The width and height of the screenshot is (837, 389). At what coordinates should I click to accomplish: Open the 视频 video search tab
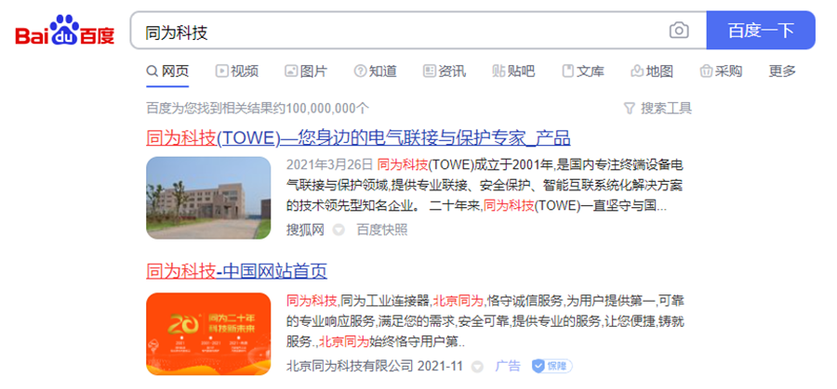click(x=237, y=71)
